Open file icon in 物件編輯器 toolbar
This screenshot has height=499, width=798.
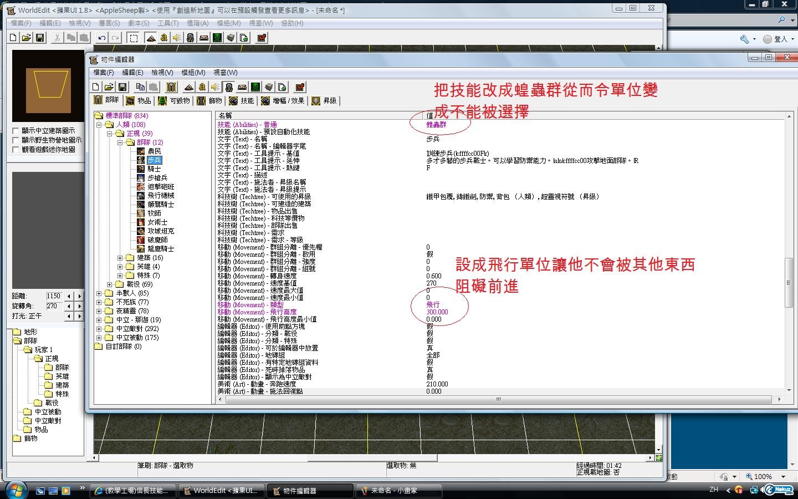click(x=109, y=87)
